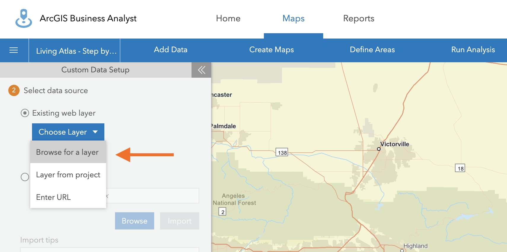Select the Existing web layer radio button
Viewport: 507px width, 252px height.
(25, 113)
